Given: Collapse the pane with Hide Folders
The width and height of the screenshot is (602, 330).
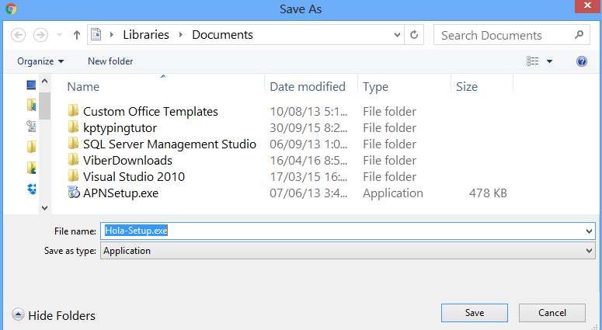Looking at the screenshot, I should (x=54, y=315).
